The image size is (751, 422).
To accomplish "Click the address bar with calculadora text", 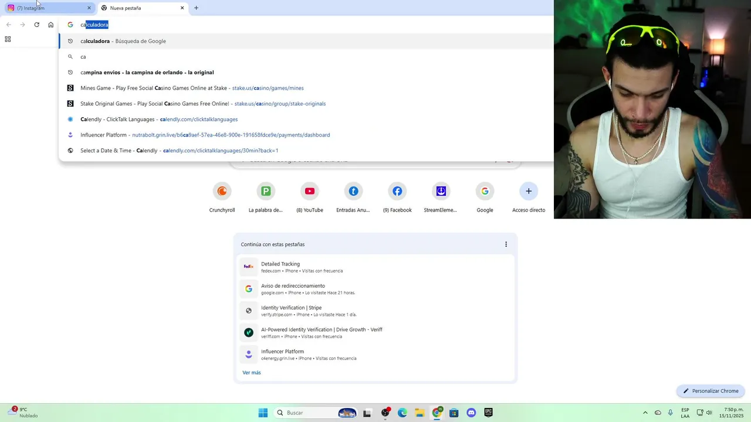I will pos(305,25).
